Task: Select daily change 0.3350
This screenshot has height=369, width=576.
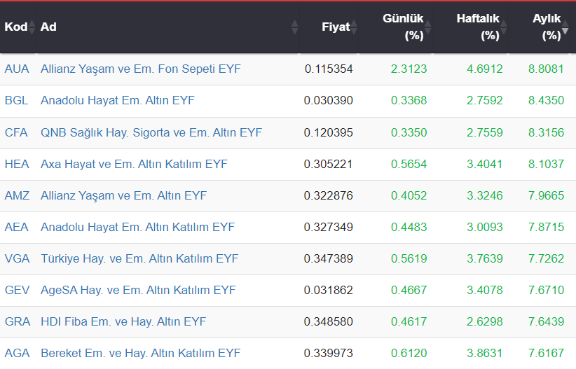Action: tap(409, 132)
